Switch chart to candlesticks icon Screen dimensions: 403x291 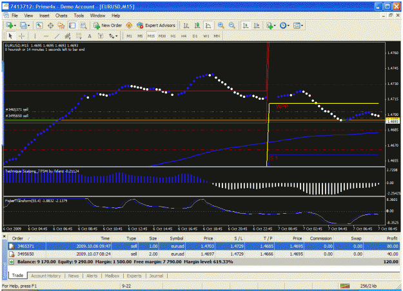tap(197, 25)
